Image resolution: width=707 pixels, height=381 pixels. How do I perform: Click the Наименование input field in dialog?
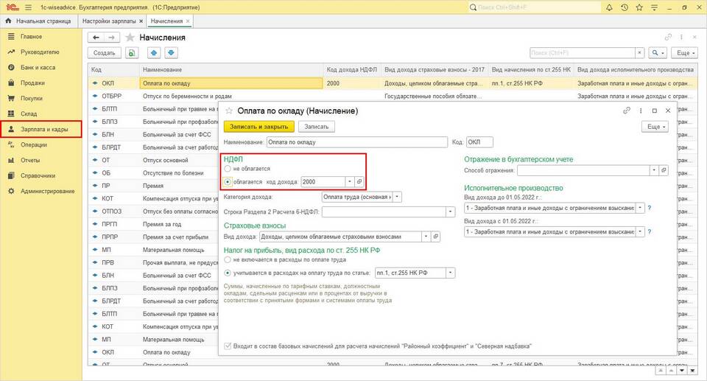[x=357, y=142]
